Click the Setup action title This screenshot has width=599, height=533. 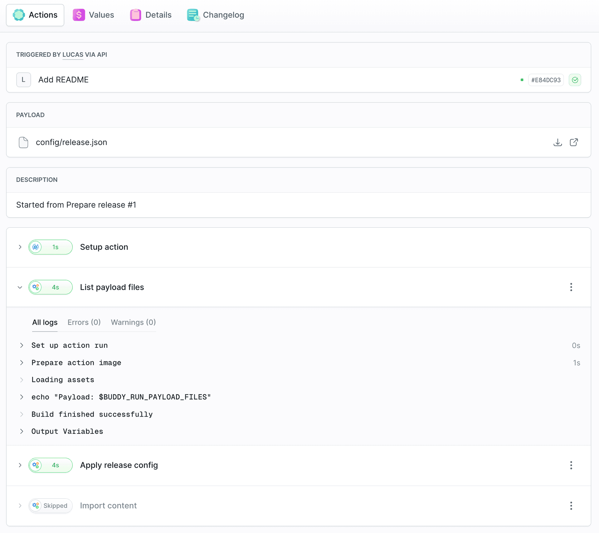104,247
